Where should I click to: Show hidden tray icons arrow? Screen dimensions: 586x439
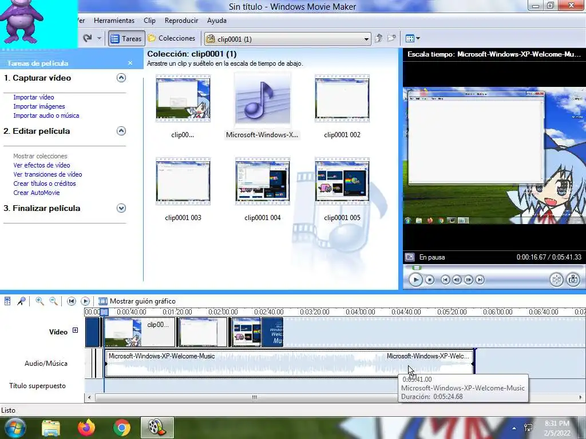click(514, 428)
